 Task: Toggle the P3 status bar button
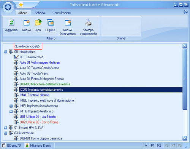click(166, 146)
